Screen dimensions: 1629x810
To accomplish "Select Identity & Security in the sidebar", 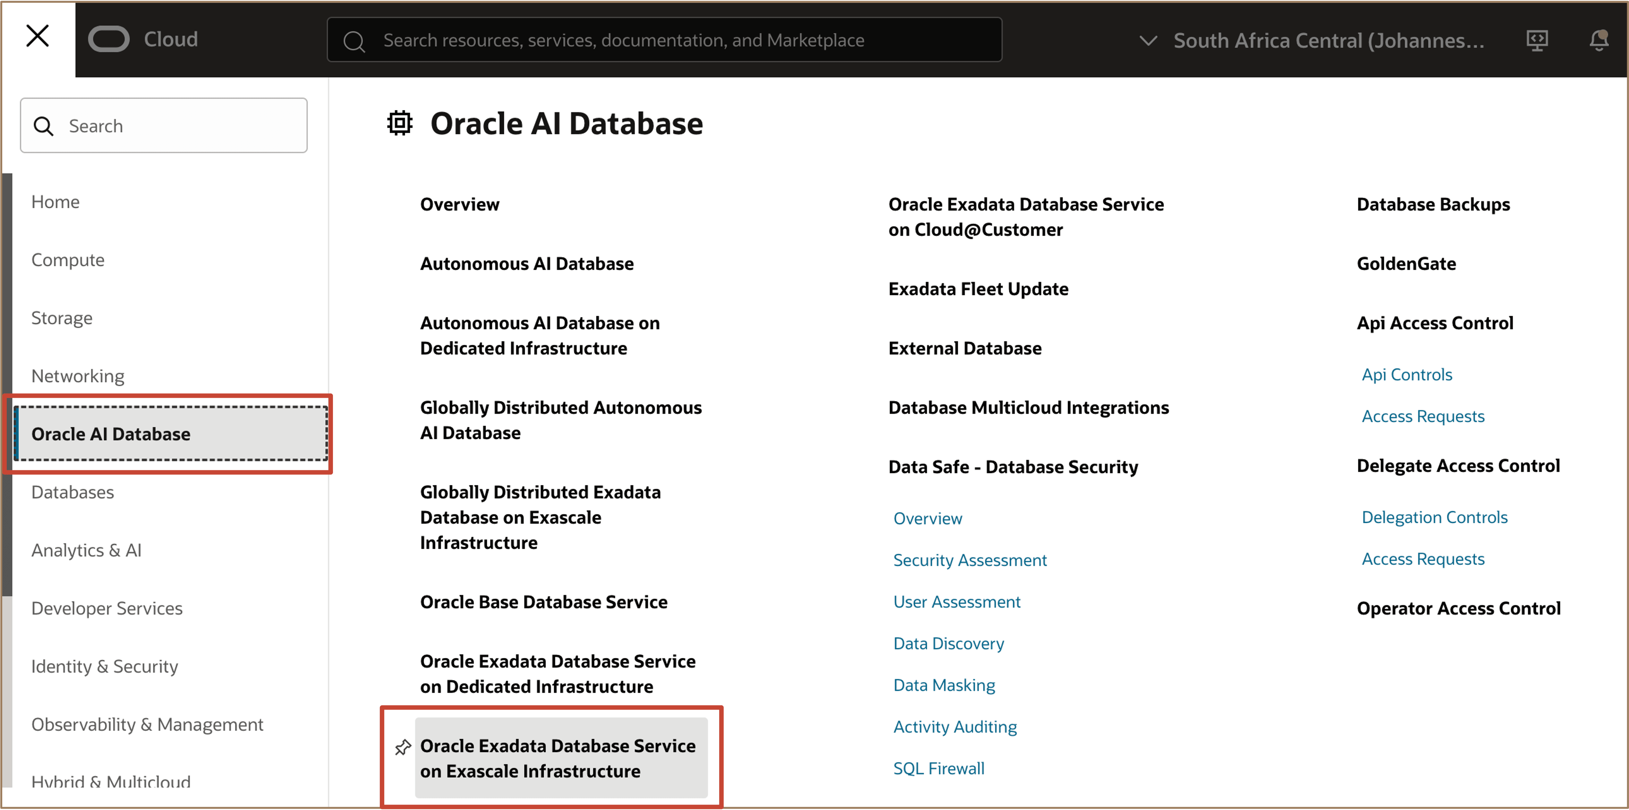I will pyautogui.click(x=104, y=666).
